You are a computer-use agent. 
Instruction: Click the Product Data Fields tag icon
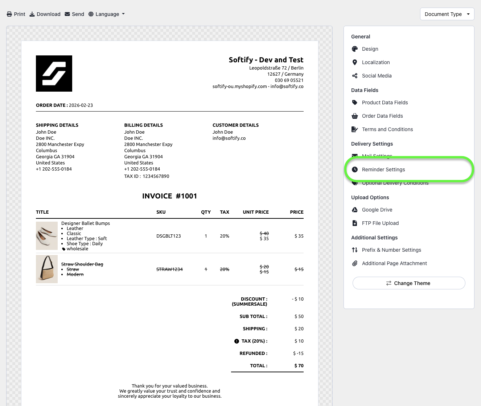[355, 102]
